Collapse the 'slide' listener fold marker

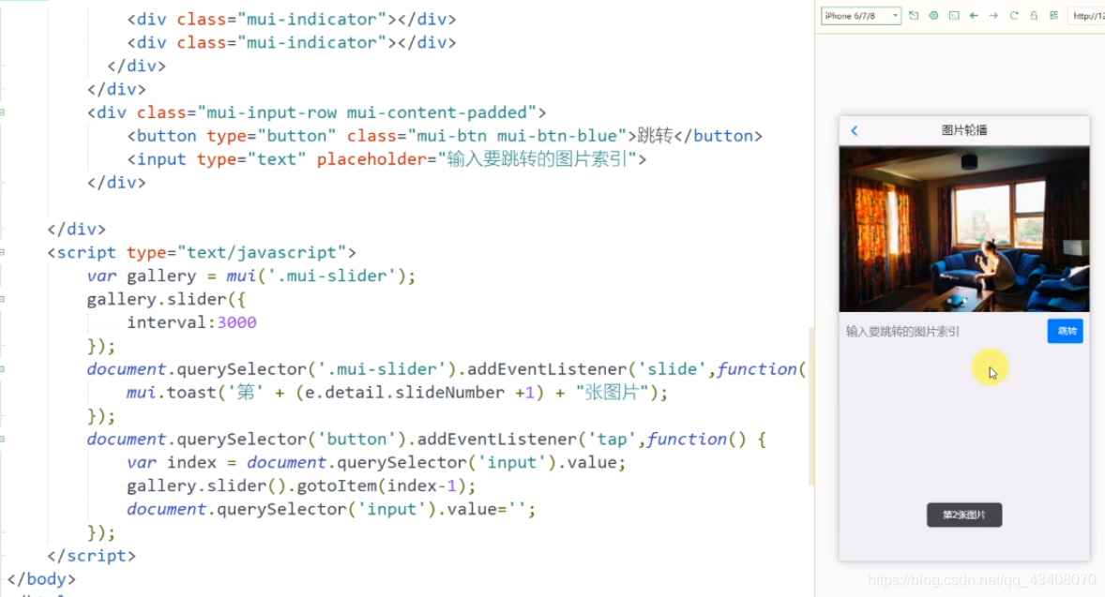[x=2, y=369]
